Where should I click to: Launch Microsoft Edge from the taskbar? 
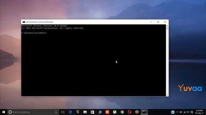click(70, 112)
